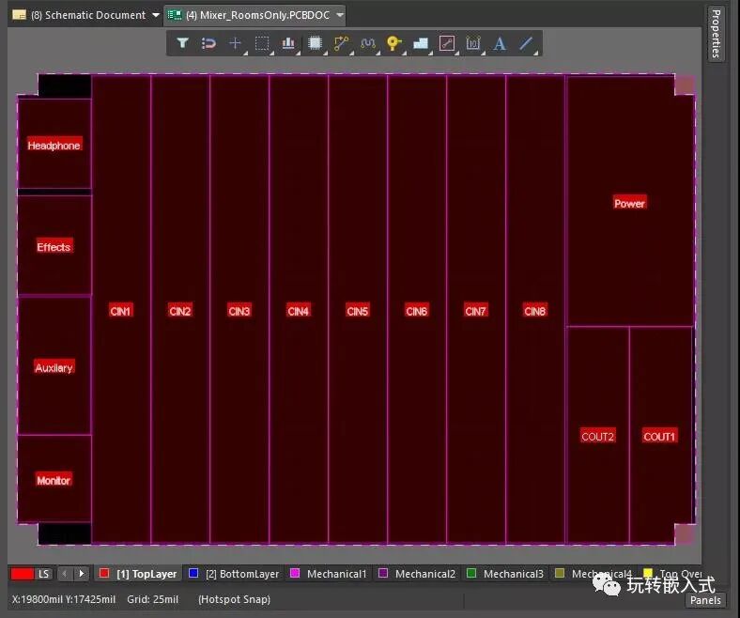Select the CIN8 room label

coord(534,311)
